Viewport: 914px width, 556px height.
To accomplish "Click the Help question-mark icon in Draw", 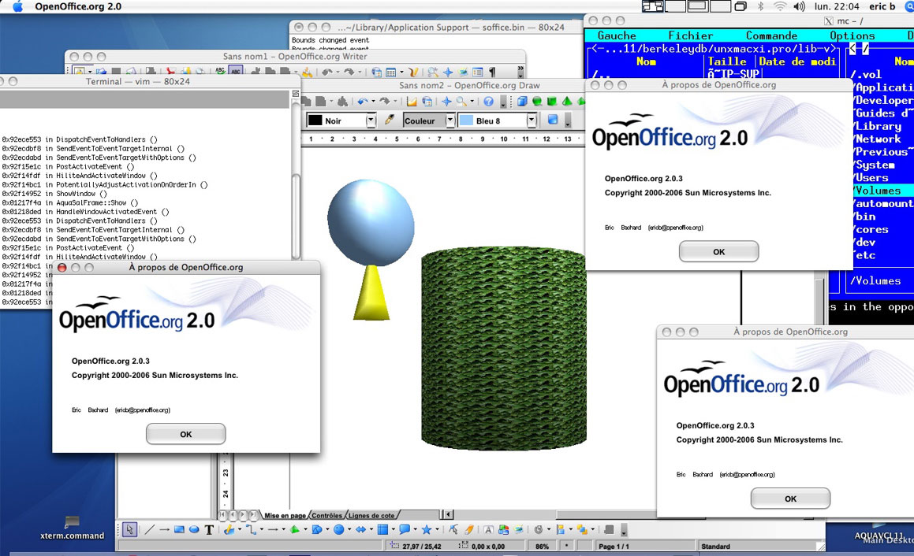I will tap(488, 102).
